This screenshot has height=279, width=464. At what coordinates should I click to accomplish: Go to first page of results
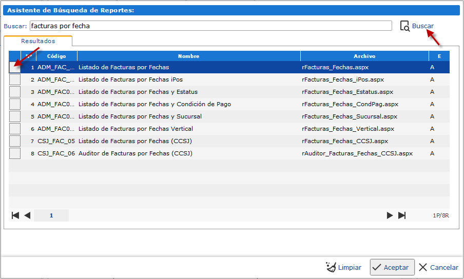[x=15, y=215]
